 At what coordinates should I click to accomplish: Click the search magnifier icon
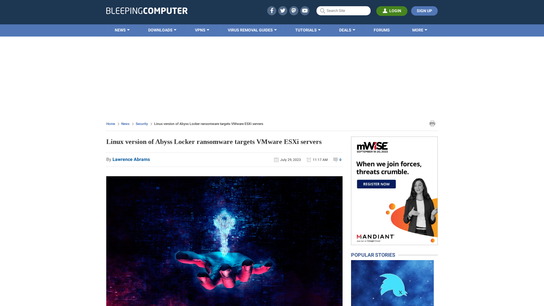tap(322, 10)
